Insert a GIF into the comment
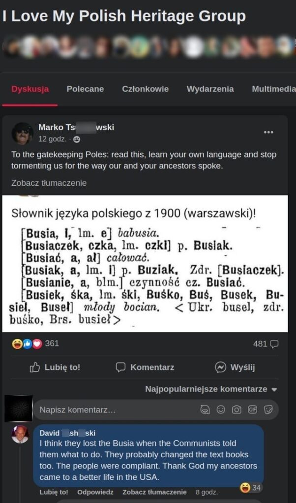 tap(252, 410)
